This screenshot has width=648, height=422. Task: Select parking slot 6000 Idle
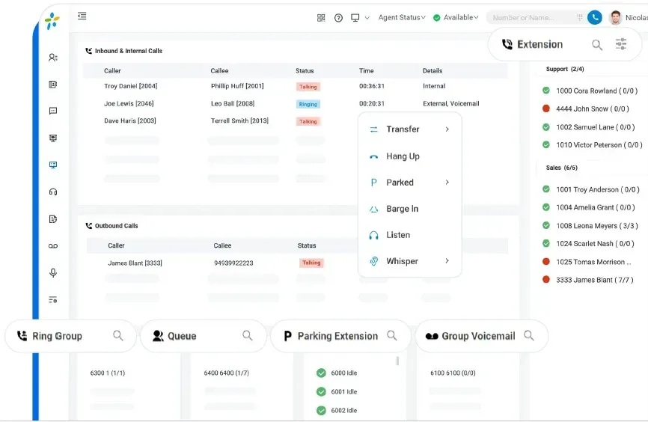(337, 373)
